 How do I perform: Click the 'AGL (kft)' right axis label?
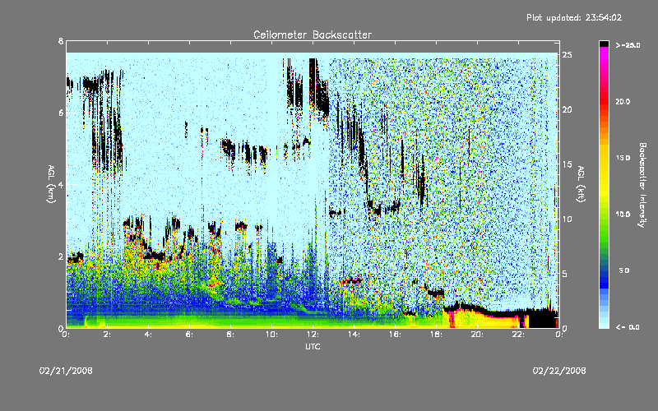pos(581,184)
